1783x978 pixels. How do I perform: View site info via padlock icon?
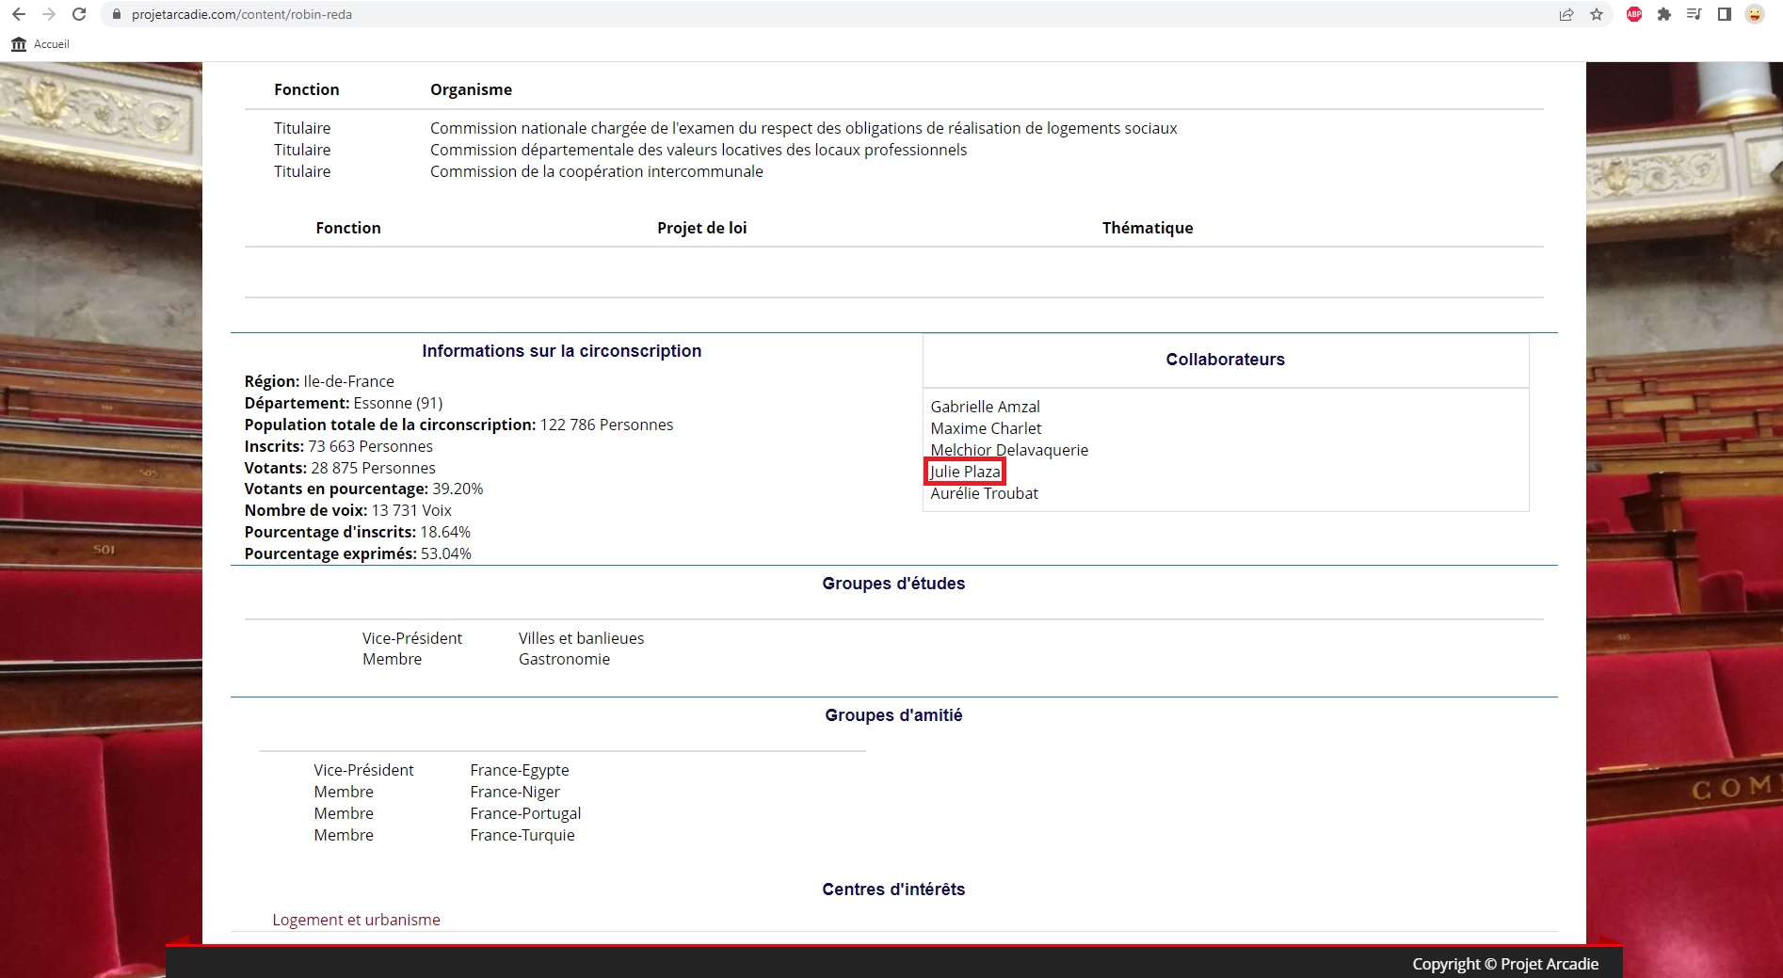(x=117, y=14)
